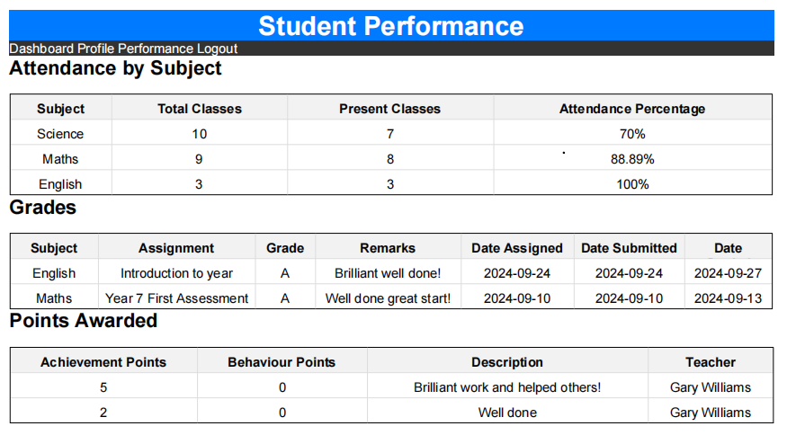787x435 pixels.
Task: Select the Year 7 First Assessment cell
Action: [176, 298]
